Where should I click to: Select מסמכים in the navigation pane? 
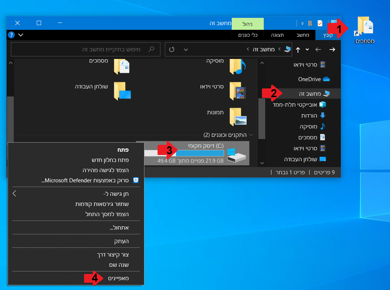pos(312,137)
